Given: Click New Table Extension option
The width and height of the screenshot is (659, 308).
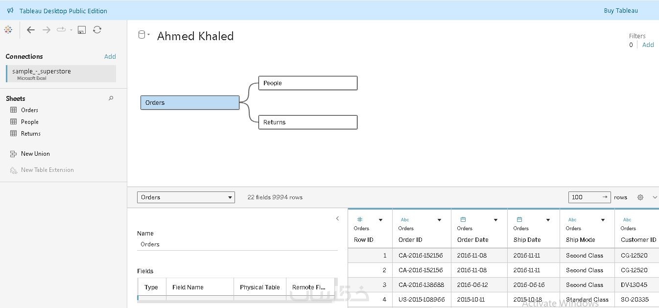Looking at the screenshot, I should [47, 170].
